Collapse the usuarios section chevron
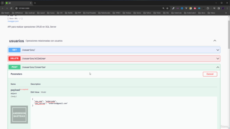230x129 pixels. [x=215, y=40]
